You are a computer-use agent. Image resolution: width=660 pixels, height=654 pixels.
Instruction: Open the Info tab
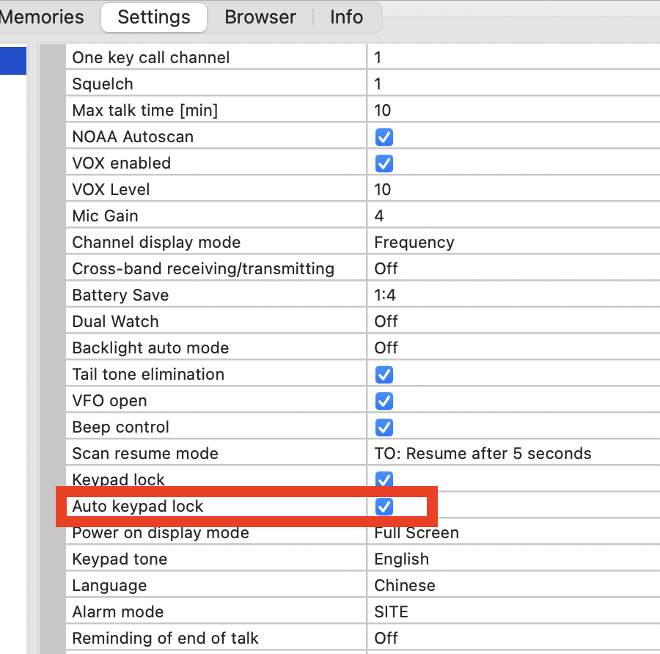pyautogui.click(x=346, y=18)
